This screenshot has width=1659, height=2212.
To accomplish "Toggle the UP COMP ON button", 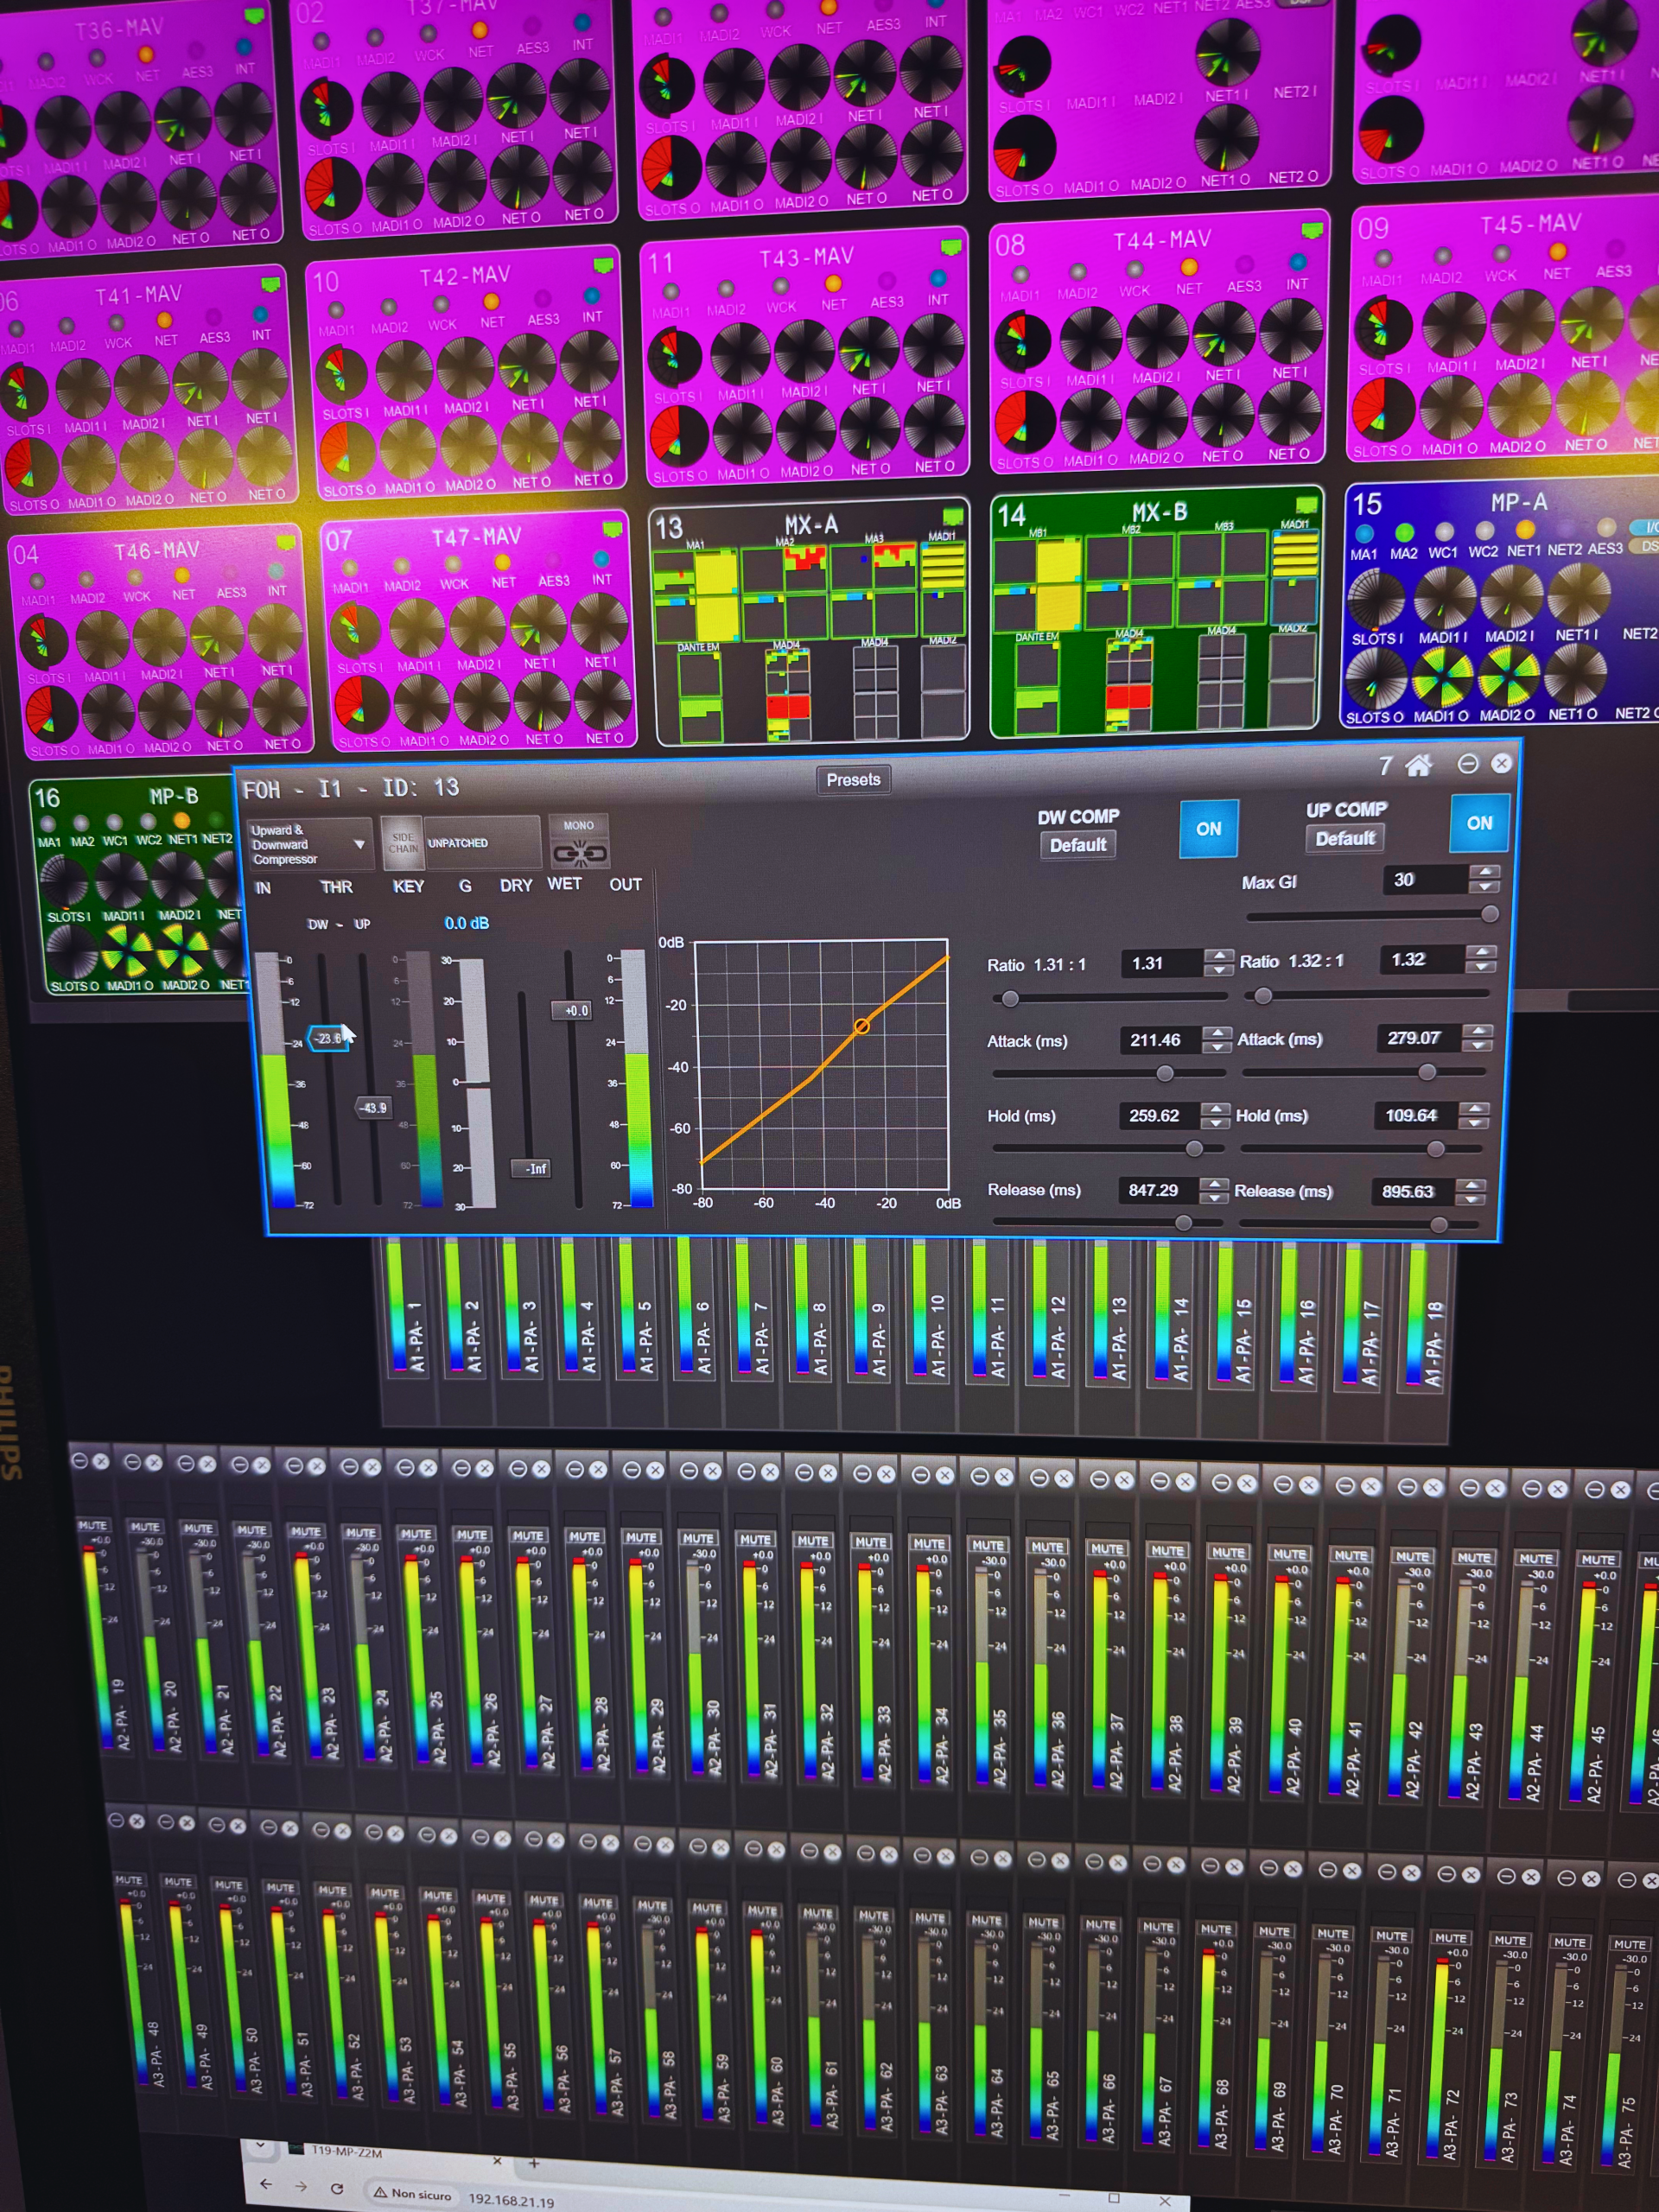I will [1478, 822].
